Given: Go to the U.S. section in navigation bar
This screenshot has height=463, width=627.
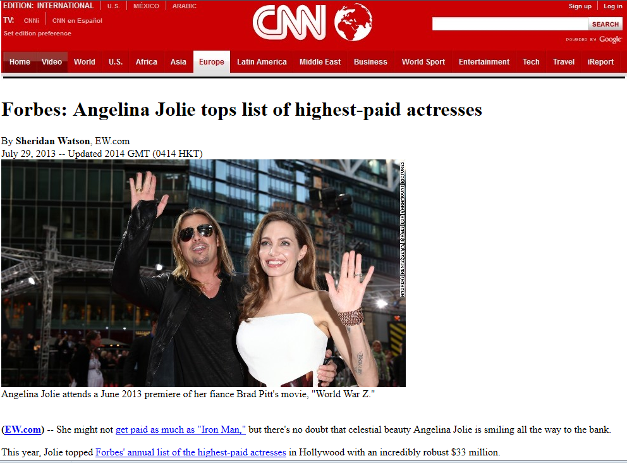Looking at the screenshot, I should click(x=116, y=62).
